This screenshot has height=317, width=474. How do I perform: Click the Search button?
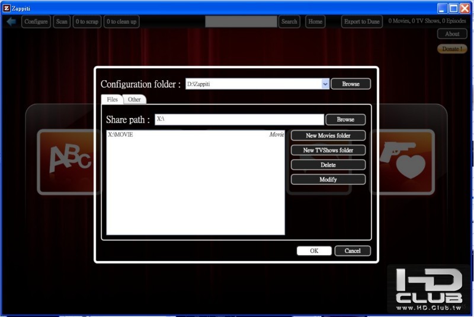pos(289,21)
